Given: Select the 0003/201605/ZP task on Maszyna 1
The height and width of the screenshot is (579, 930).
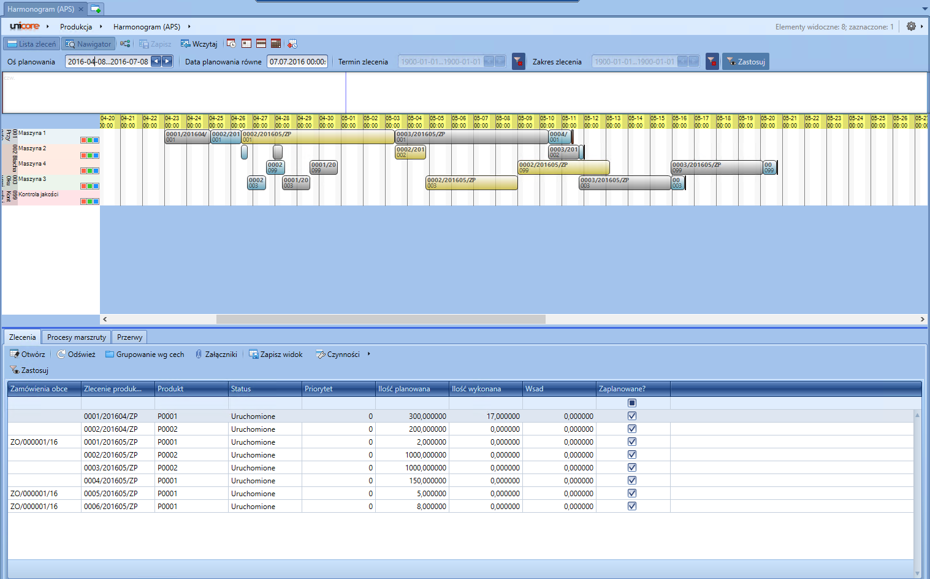Looking at the screenshot, I should (x=471, y=136).
